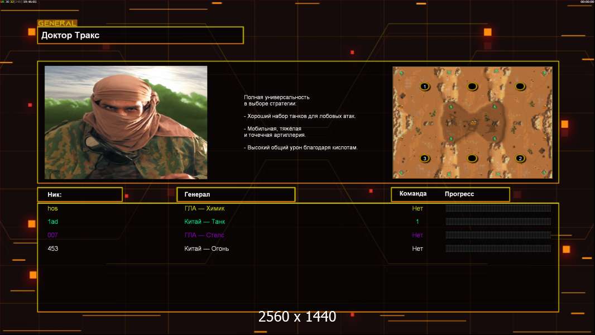The image size is (595, 335).
Task: Click the Генерал column header
Action: [x=235, y=194]
